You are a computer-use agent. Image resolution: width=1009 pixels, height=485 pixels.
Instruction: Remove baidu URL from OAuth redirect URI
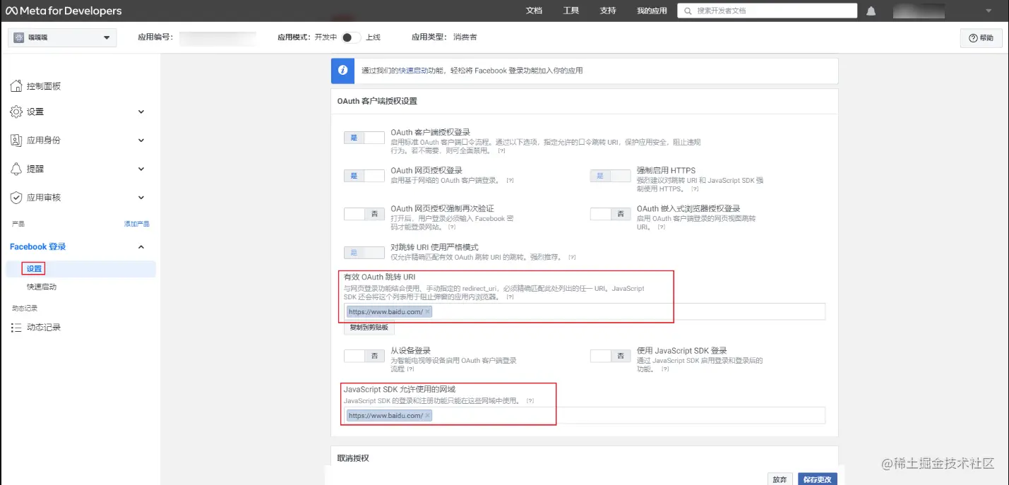[427, 311]
